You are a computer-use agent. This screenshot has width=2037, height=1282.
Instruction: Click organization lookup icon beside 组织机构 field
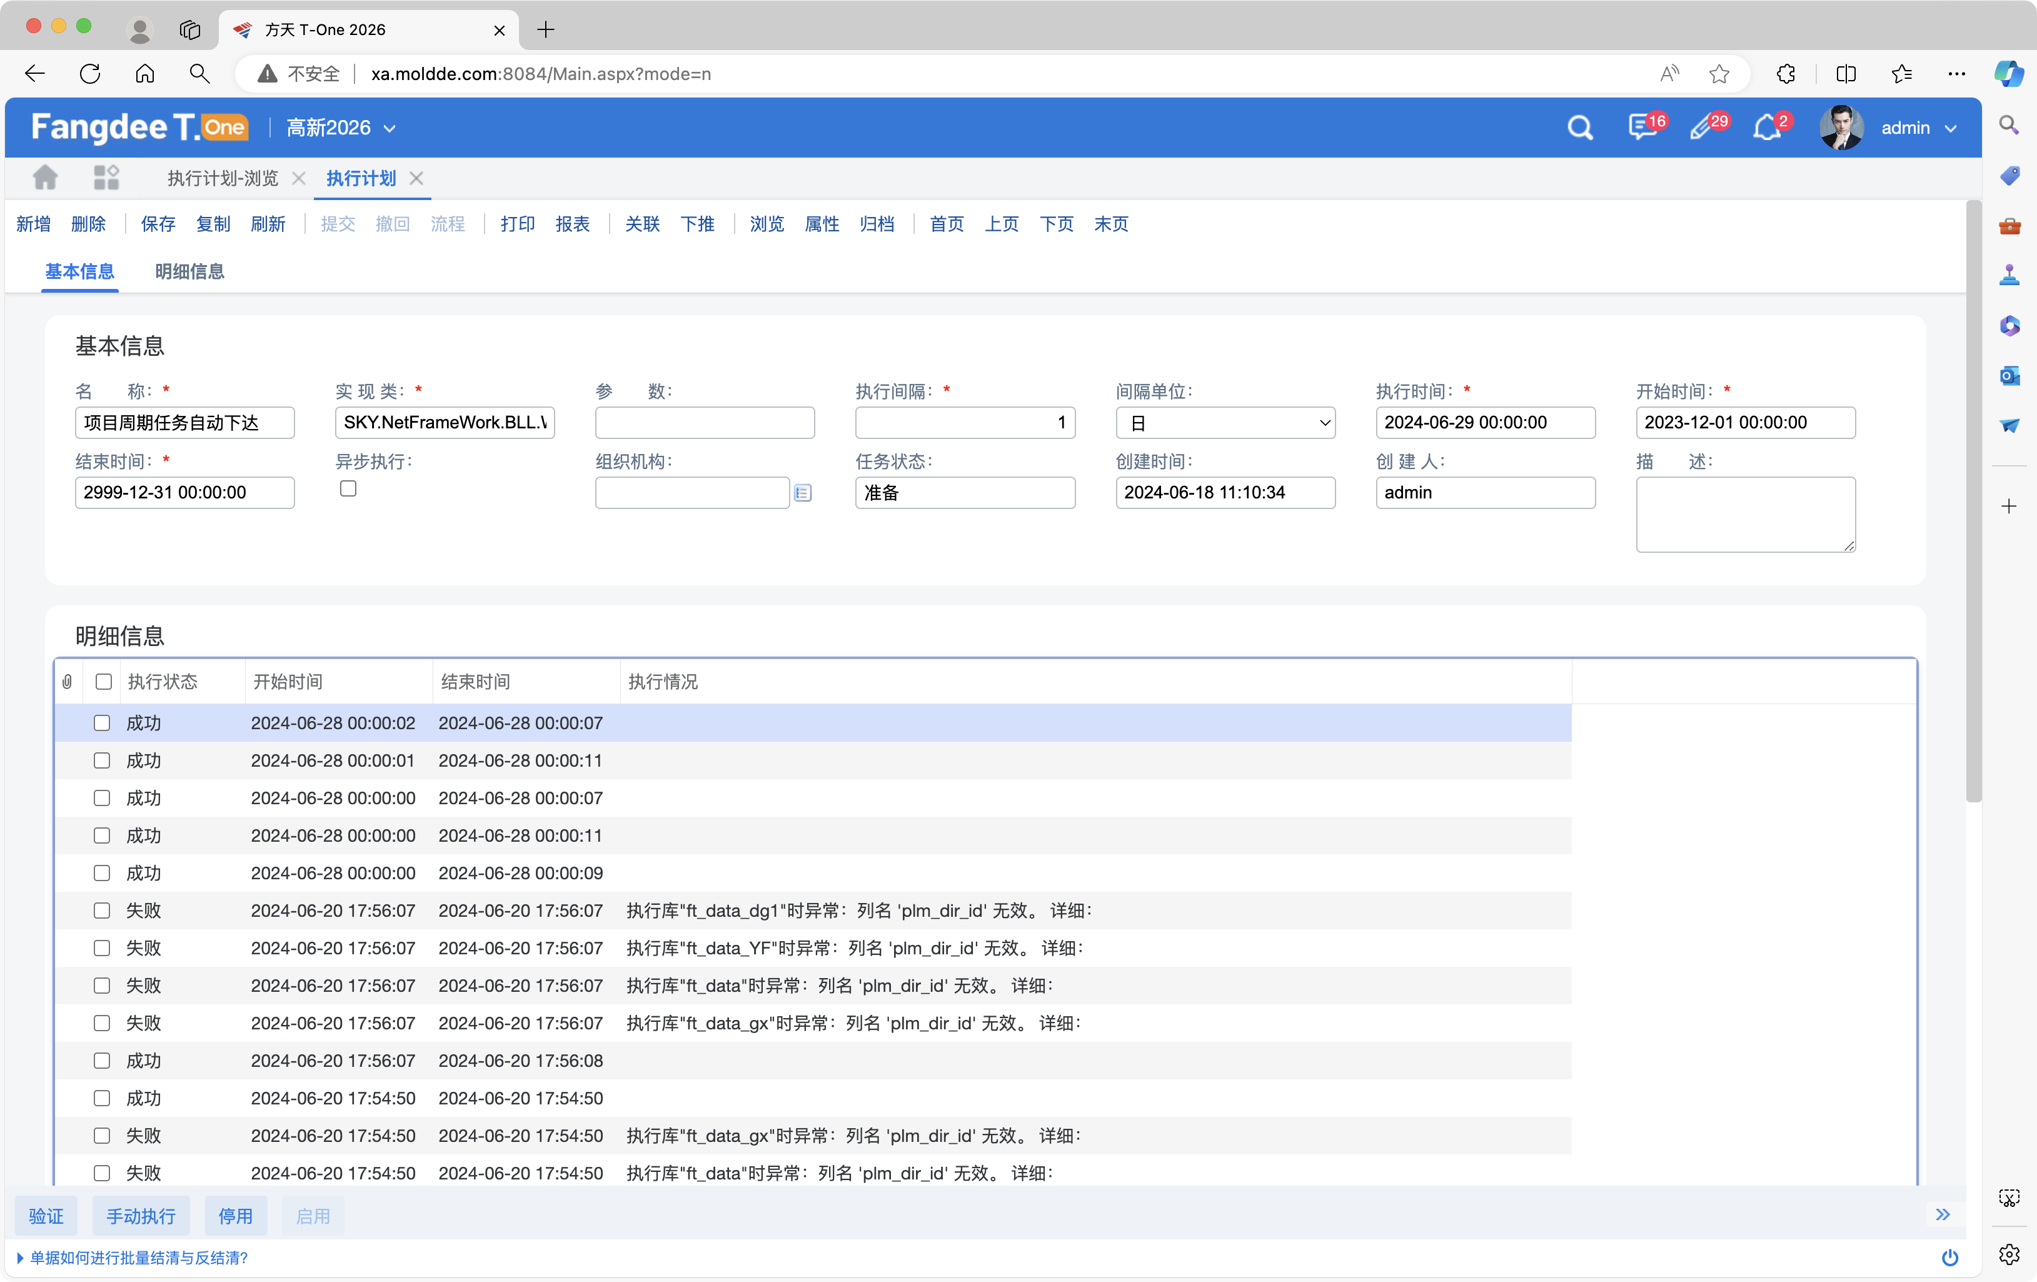(803, 493)
